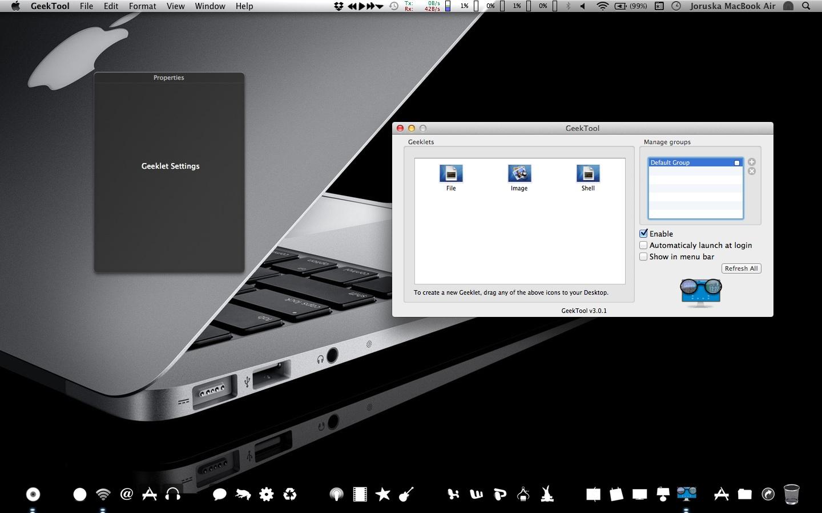Open Wi-Fi app icon in Dock
Viewport: 822px width, 513px height.
(103, 494)
